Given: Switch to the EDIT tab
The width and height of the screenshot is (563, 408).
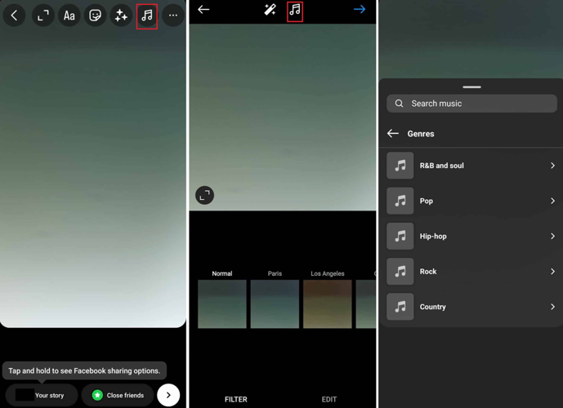Looking at the screenshot, I should coord(329,399).
